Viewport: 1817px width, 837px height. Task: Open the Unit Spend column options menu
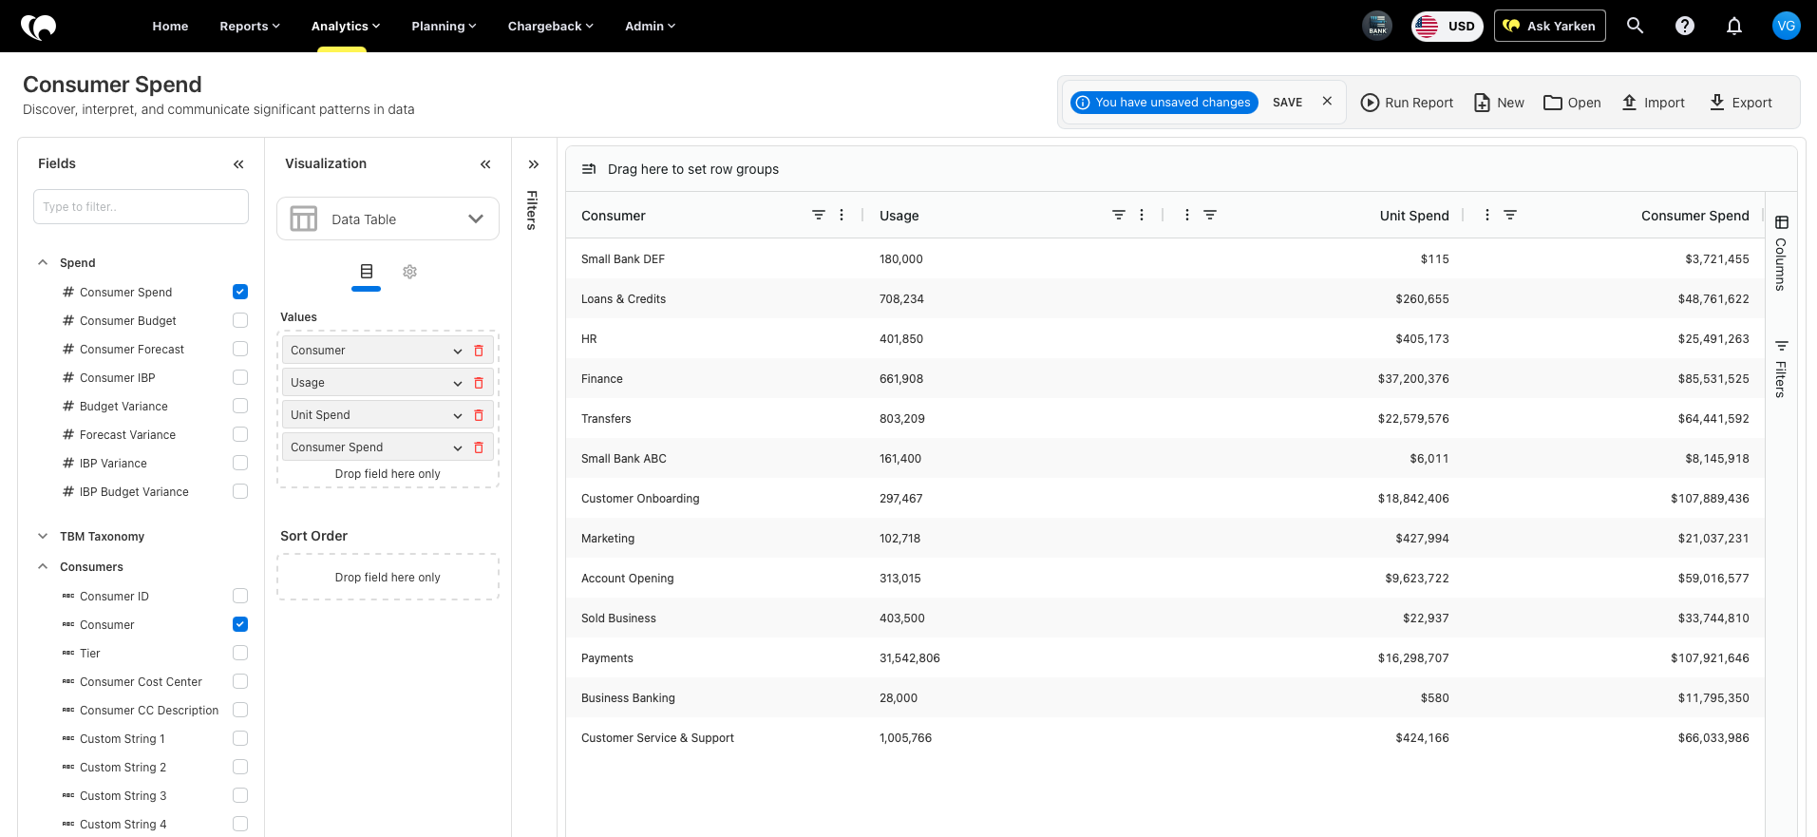(x=1187, y=216)
